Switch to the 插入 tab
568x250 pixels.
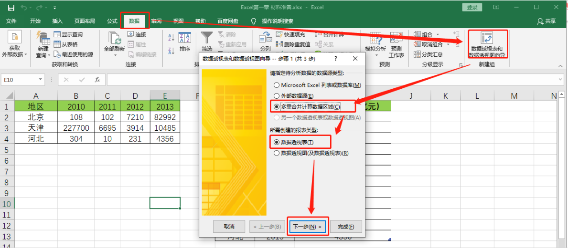[x=58, y=21]
